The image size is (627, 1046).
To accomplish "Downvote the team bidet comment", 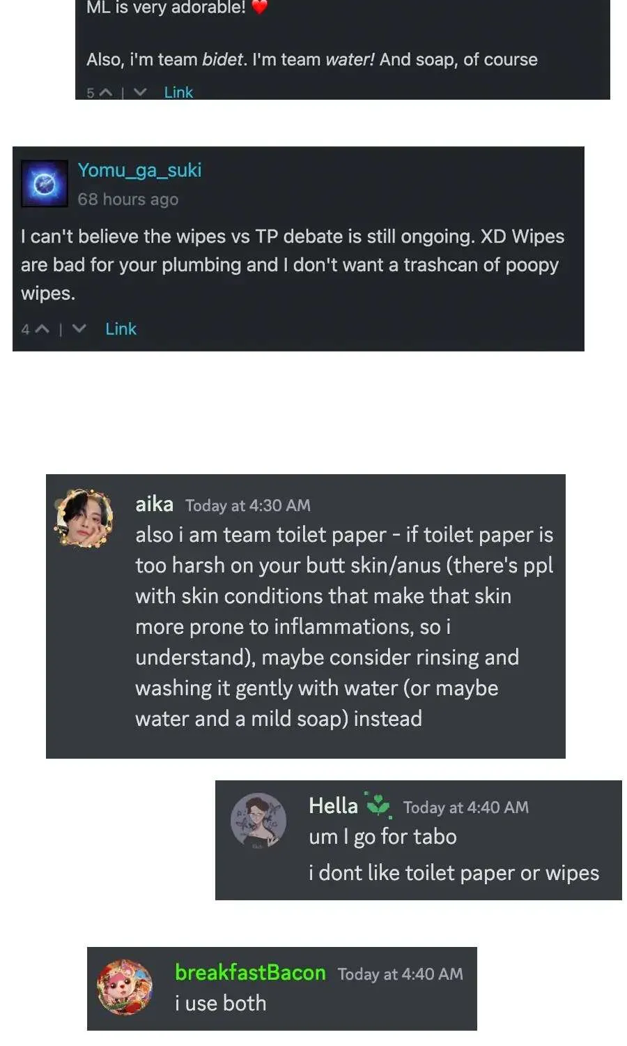I will coord(140,92).
